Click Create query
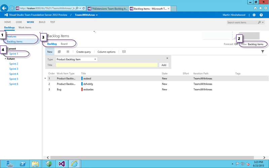269x168 pixels. point(83,52)
